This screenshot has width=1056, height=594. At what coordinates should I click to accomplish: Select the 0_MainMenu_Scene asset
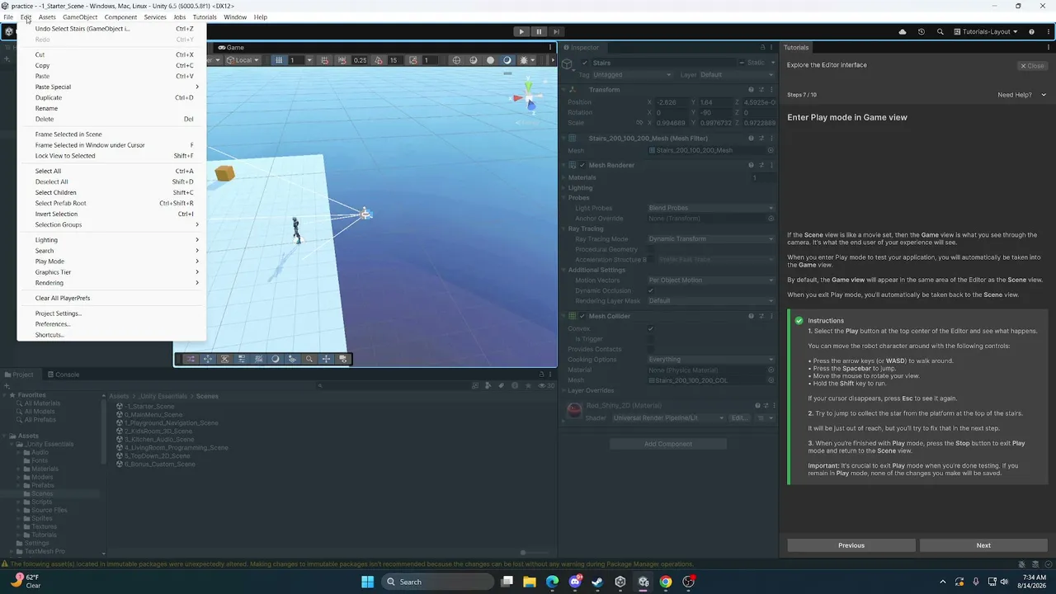(x=151, y=415)
